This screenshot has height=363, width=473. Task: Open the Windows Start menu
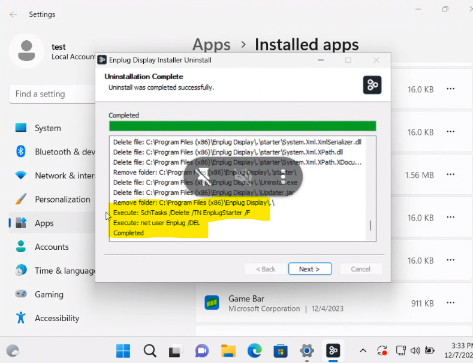123,350
